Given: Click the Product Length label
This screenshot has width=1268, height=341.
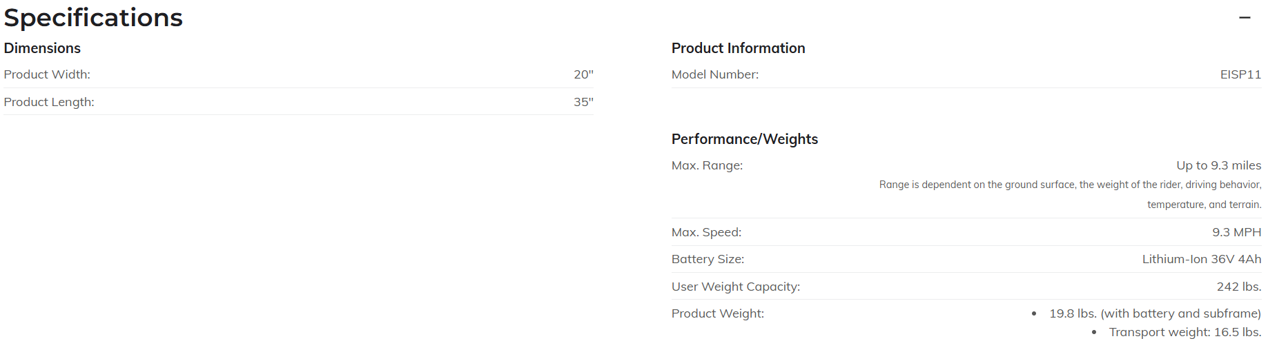Looking at the screenshot, I should coord(49,102).
